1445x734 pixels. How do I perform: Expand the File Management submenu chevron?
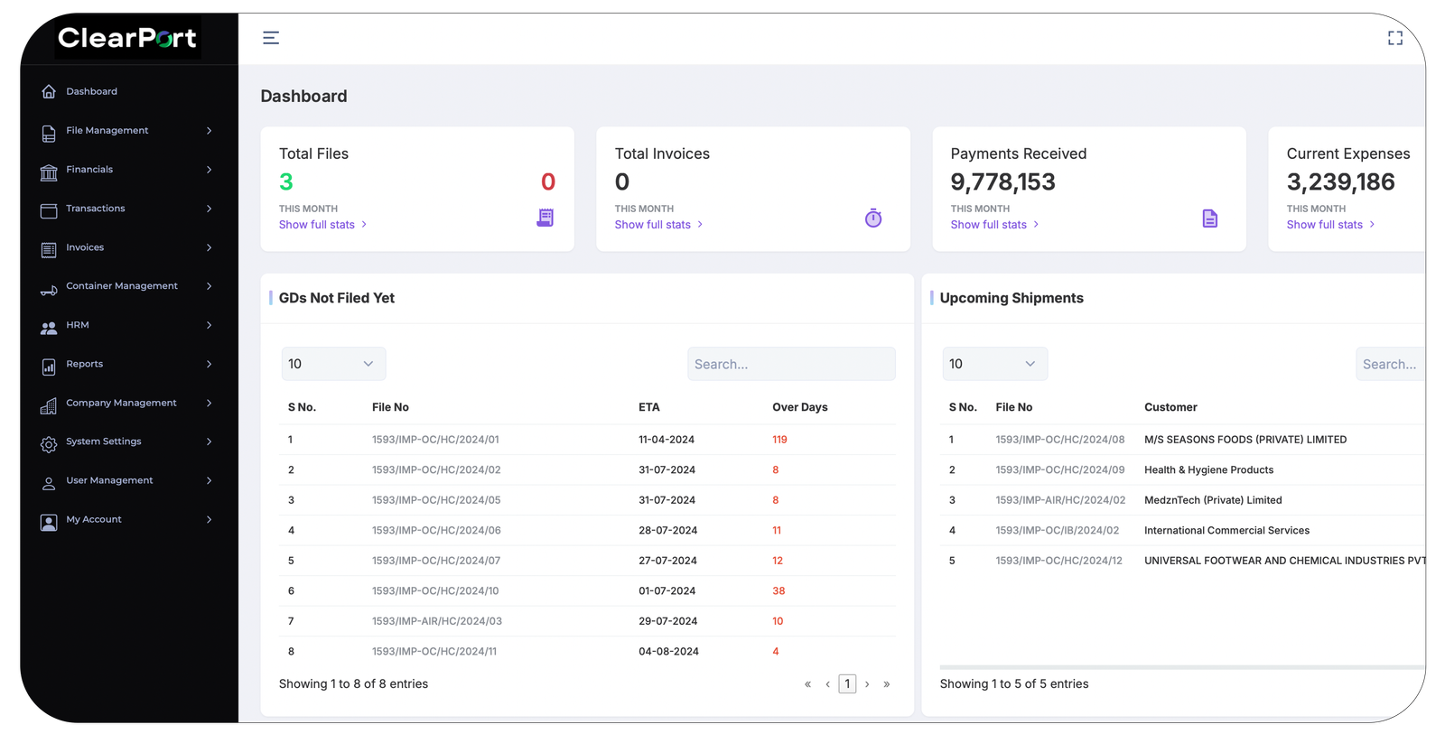pyautogui.click(x=209, y=131)
